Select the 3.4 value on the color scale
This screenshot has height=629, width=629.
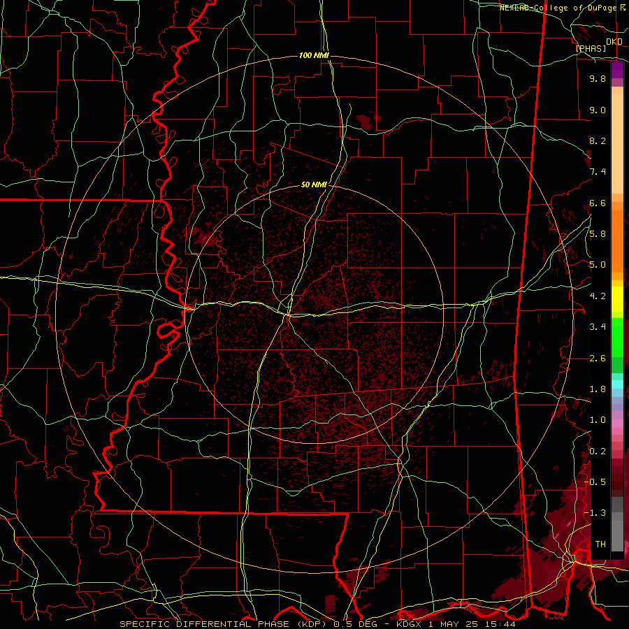click(x=598, y=327)
